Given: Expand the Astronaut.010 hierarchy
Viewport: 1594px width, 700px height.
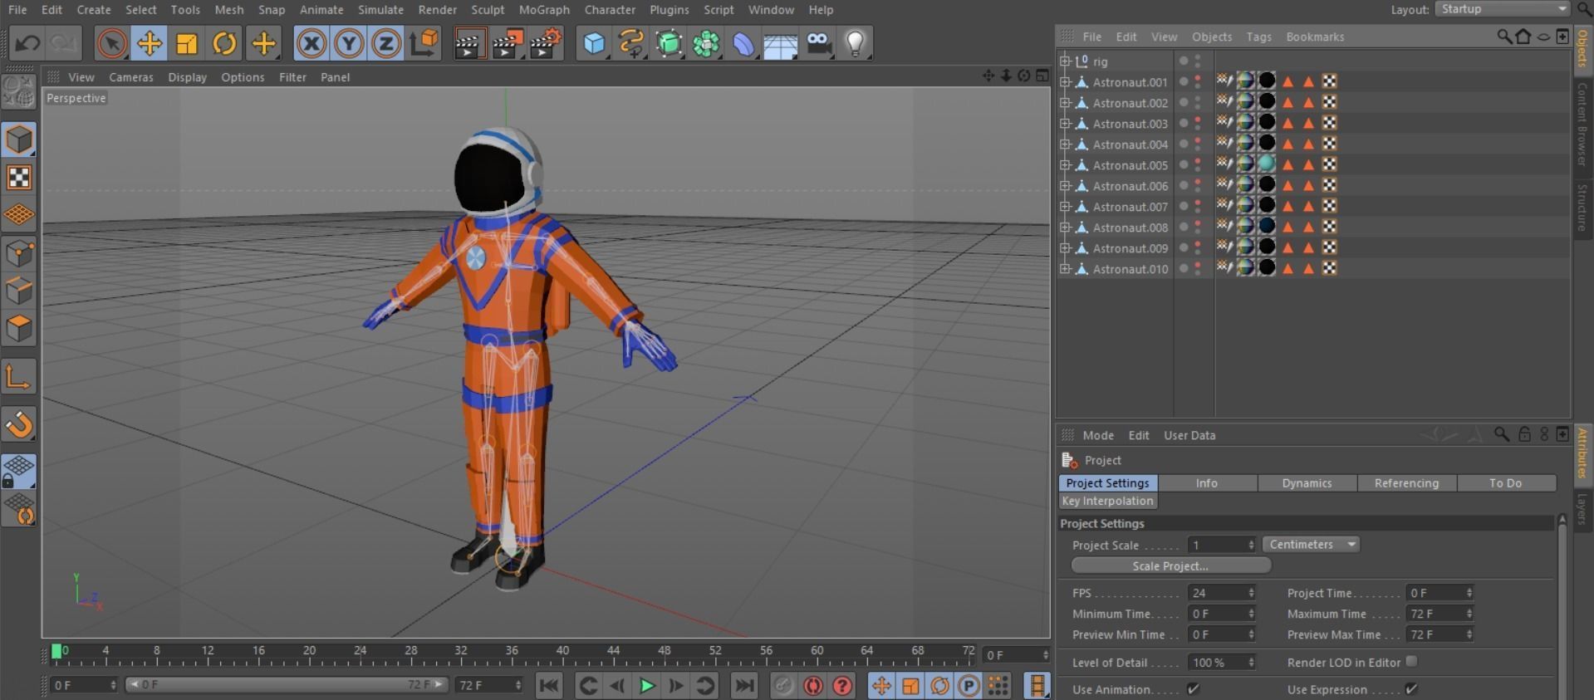Looking at the screenshot, I should click(x=1065, y=268).
